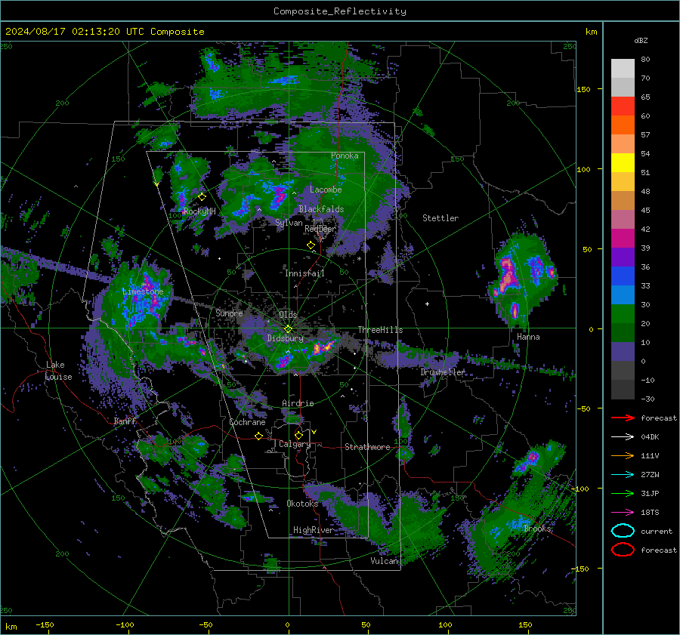
Task: Click the white 04DK arrow icon
Action: (623, 437)
